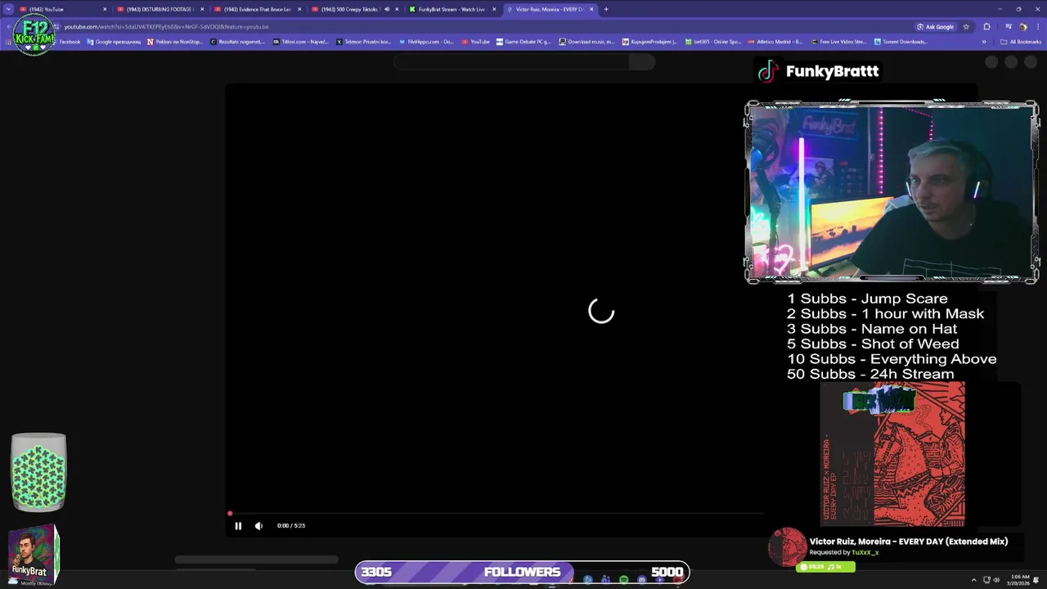Open the YouTube bookmark

tap(476, 42)
